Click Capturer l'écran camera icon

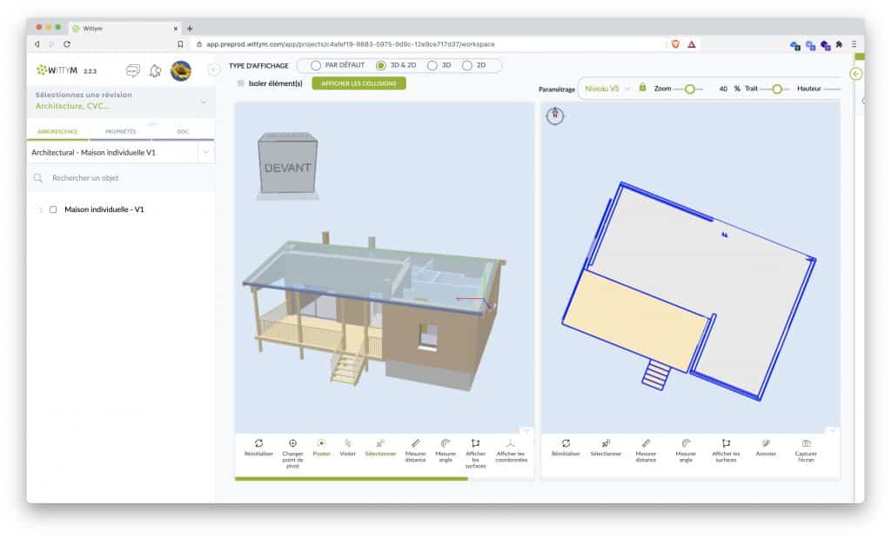806,447
